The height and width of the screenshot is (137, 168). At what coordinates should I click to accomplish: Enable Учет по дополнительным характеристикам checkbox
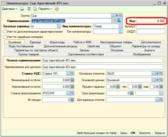tap(5, 32)
